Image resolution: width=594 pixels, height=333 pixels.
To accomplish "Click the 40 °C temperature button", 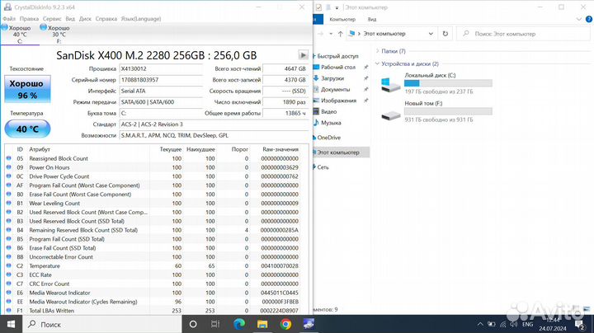I will point(27,129).
